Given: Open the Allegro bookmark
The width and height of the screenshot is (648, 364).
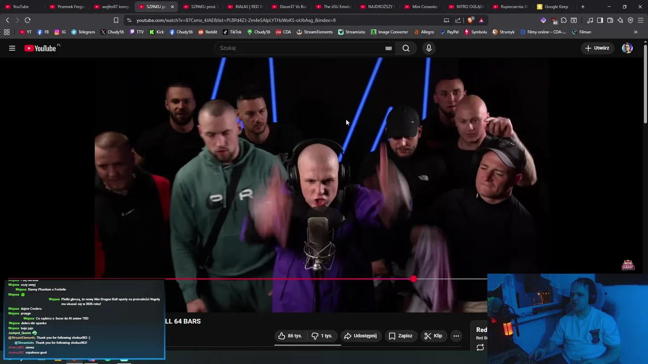Looking at the screenshot, I should [x=424, y=32].
